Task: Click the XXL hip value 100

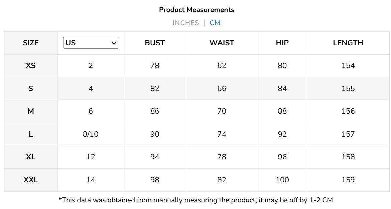Action: pos(282,180)
